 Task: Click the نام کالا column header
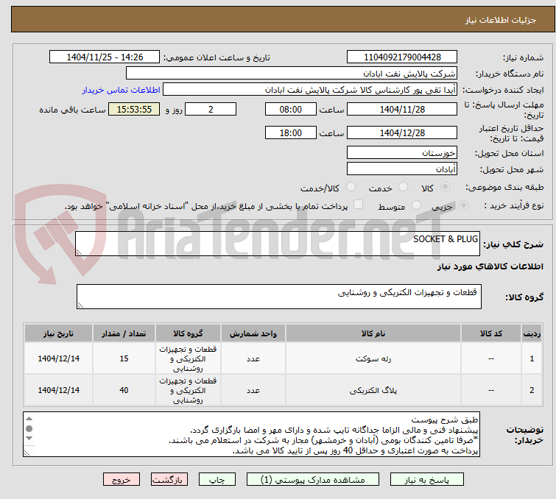(x=373, y=333)
